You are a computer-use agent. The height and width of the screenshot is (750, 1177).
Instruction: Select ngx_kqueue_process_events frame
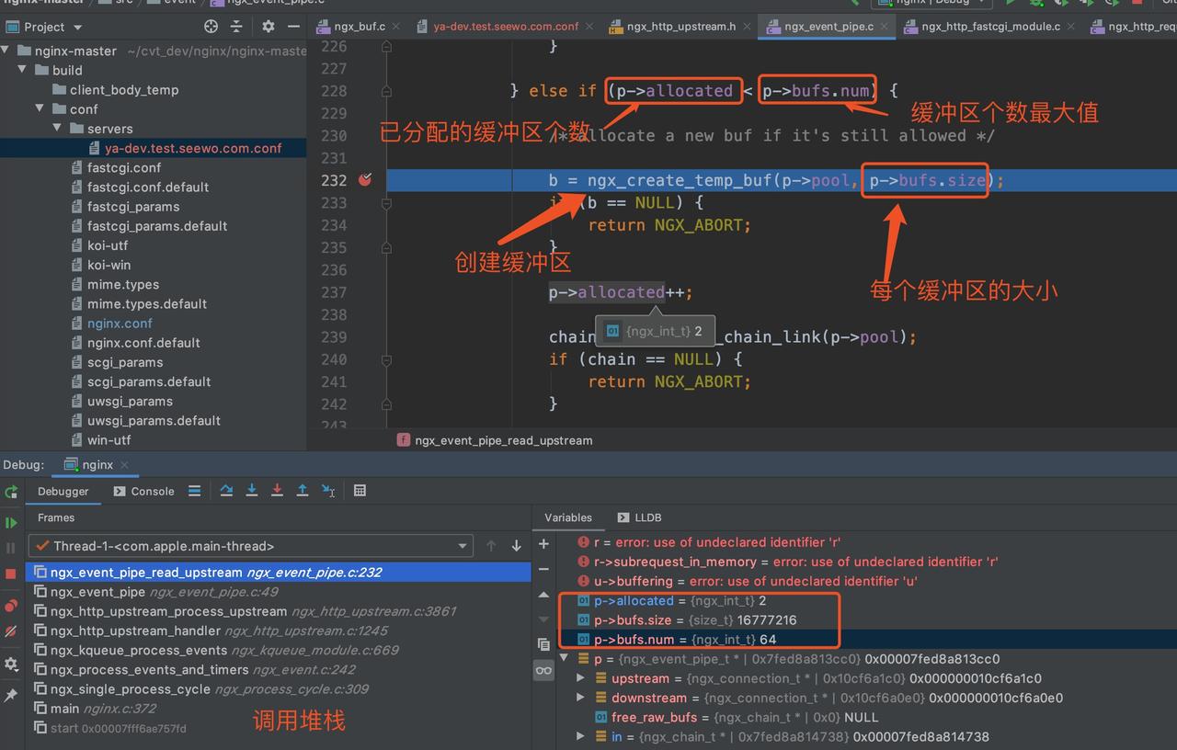[x=278, y=650]
